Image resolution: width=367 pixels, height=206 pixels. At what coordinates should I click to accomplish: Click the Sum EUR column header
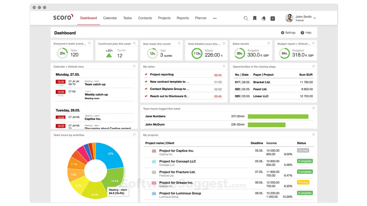coord(306,74)
